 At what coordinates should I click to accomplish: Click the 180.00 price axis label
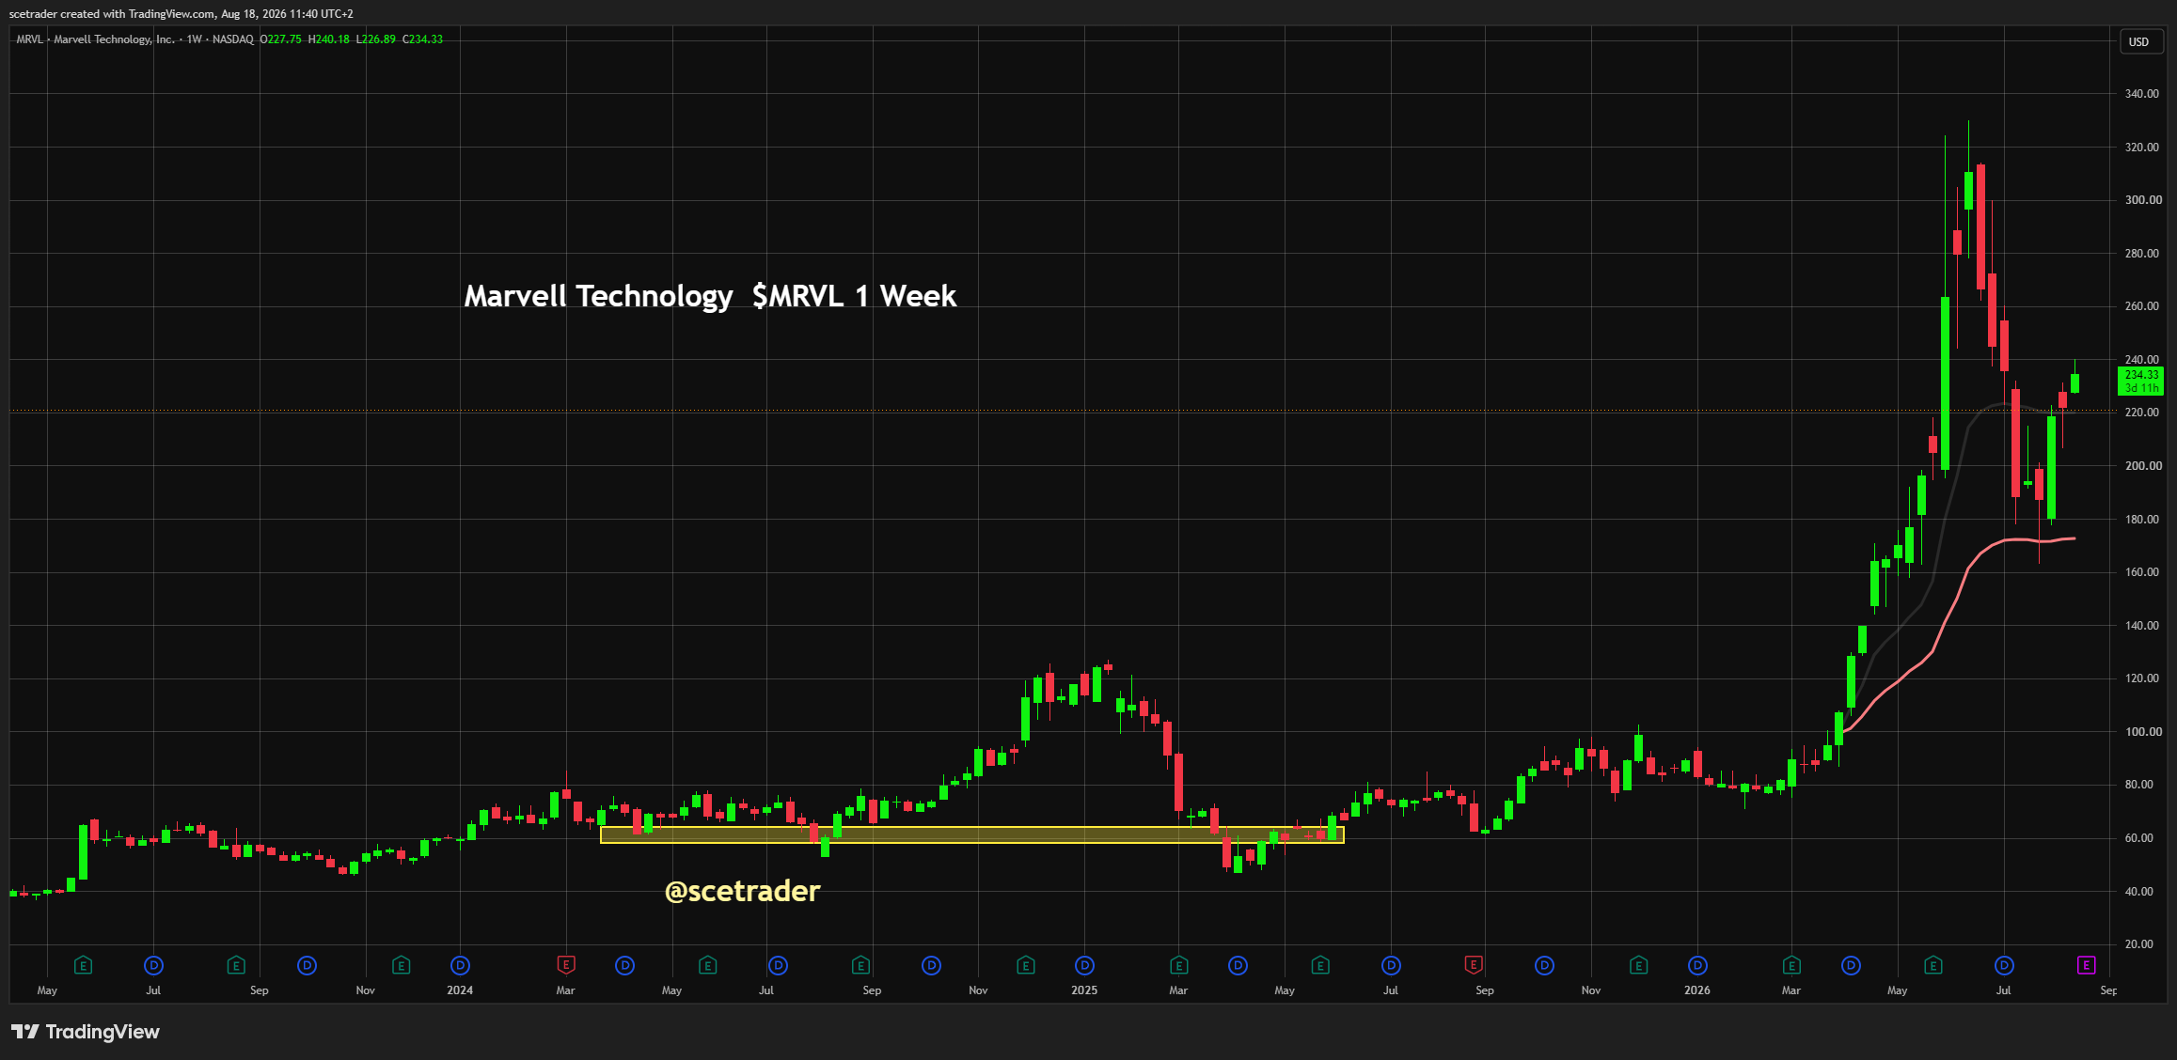click(2142, 520)
